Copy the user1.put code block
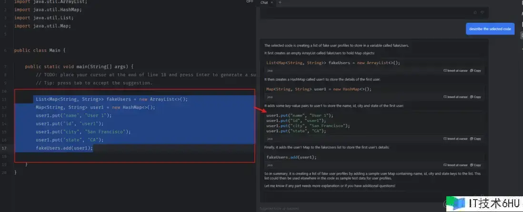 point(475,139)
